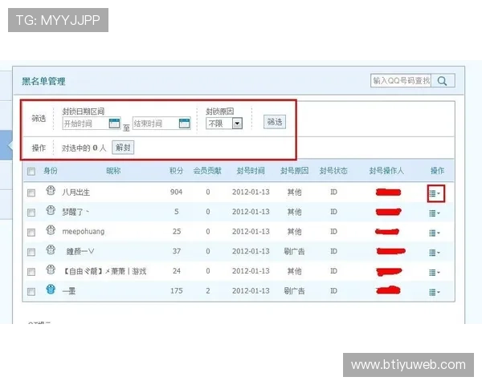Click the 黑名单管理 page title
Viewport: 482px width, 385px height.
(43, 81)
